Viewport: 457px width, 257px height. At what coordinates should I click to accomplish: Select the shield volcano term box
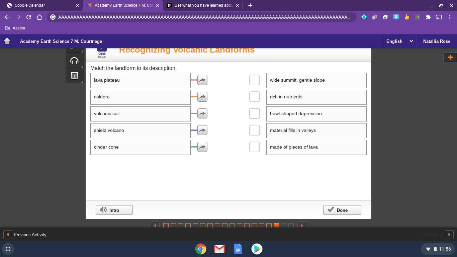tap(141, 131)
